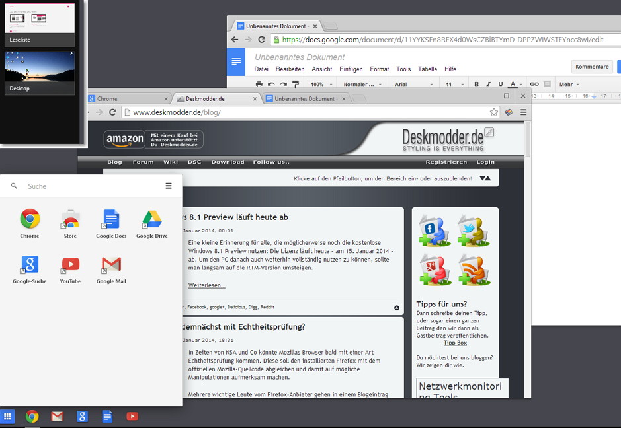
Task: Open the Store app in launcher
Action: [70, 223]
